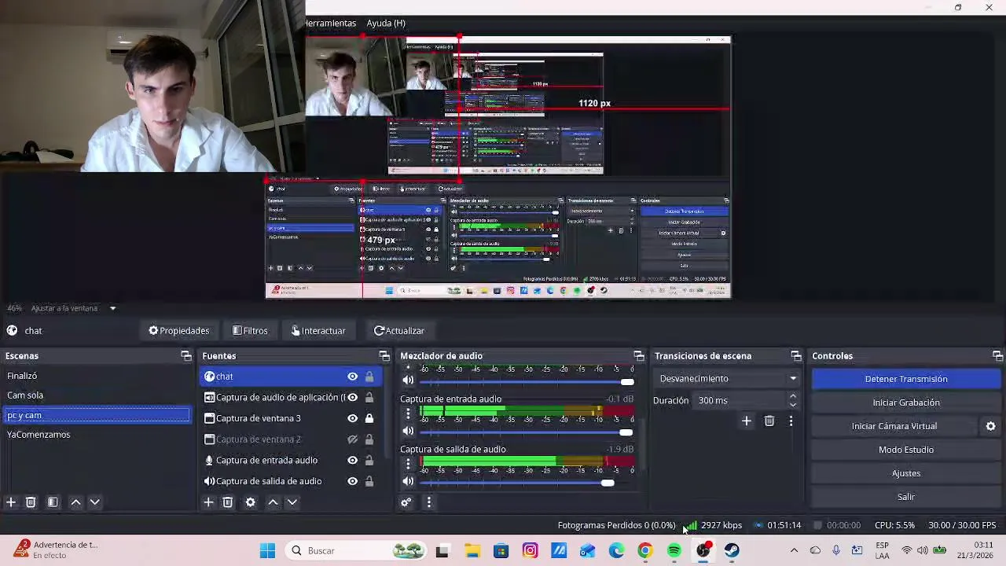This screenshot has width=1006, height=566.
Task: Remove selected scene with trash icon
Action: pyautogui.click(x=31, y=502)
